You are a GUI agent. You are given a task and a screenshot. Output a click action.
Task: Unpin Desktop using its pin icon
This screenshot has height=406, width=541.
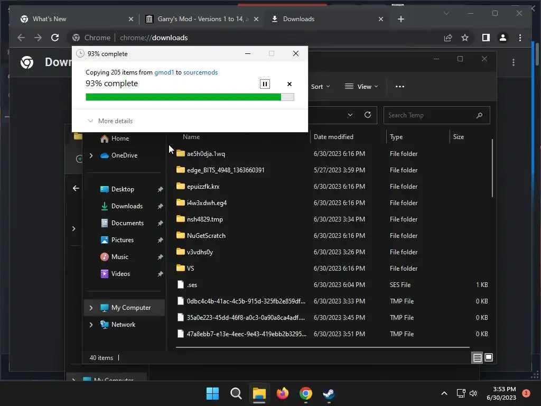tap(160, 189)
